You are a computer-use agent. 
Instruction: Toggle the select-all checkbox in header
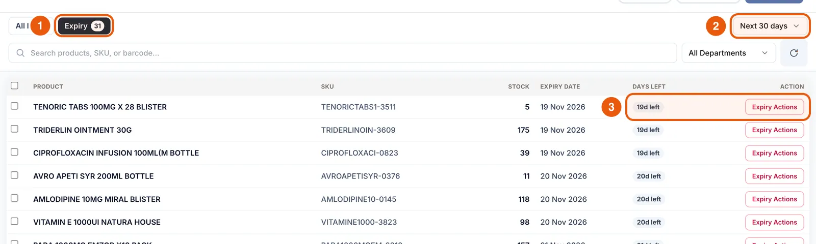point(14,85)
